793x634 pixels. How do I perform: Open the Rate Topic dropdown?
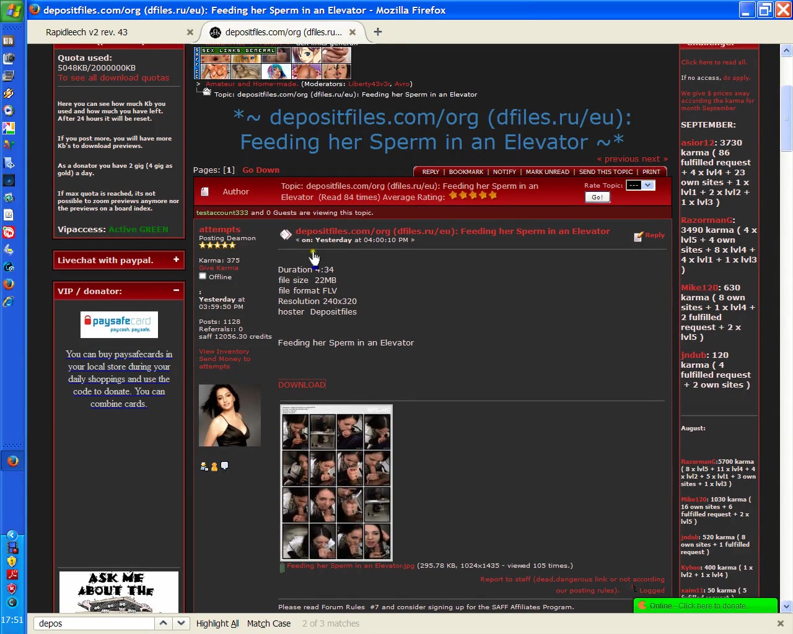[x=641, y=185]
